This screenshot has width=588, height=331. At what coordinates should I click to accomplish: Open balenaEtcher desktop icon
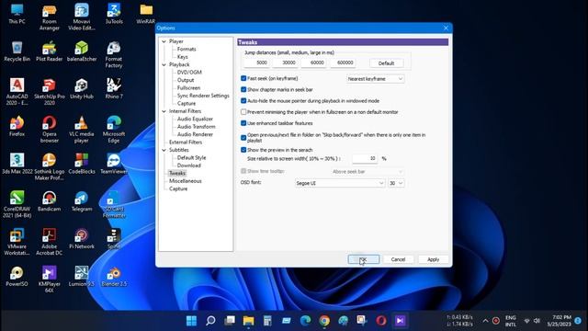pyautogui.click(x=82, y=51)
